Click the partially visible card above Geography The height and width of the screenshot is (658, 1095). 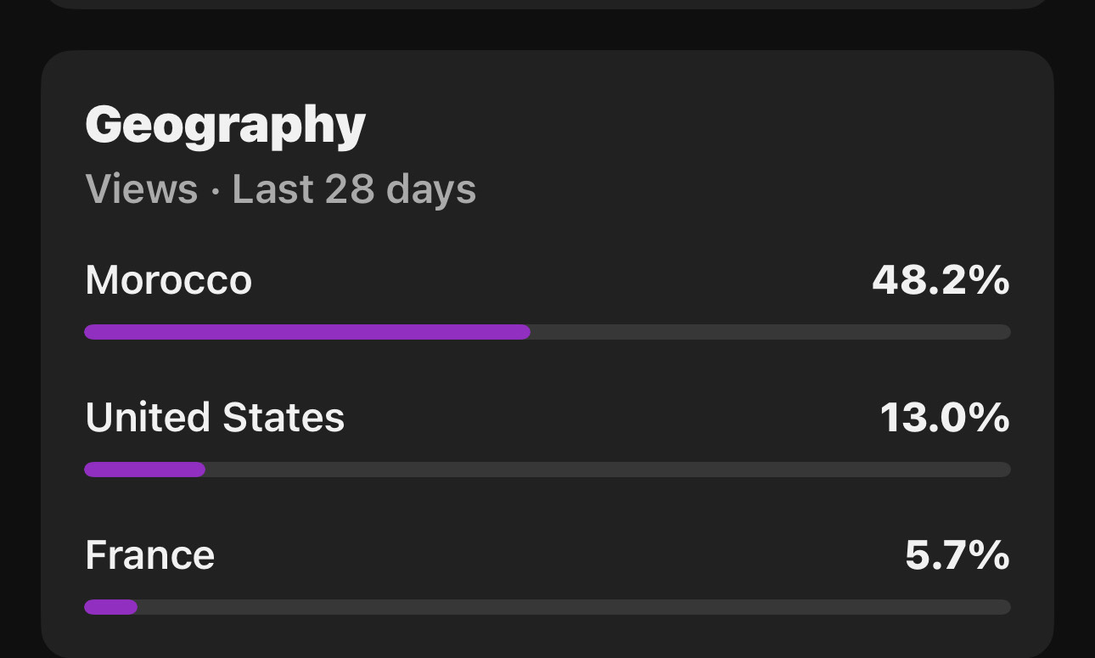click(x=547, y=3)
